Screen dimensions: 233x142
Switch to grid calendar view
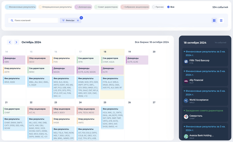coord(214,21)
